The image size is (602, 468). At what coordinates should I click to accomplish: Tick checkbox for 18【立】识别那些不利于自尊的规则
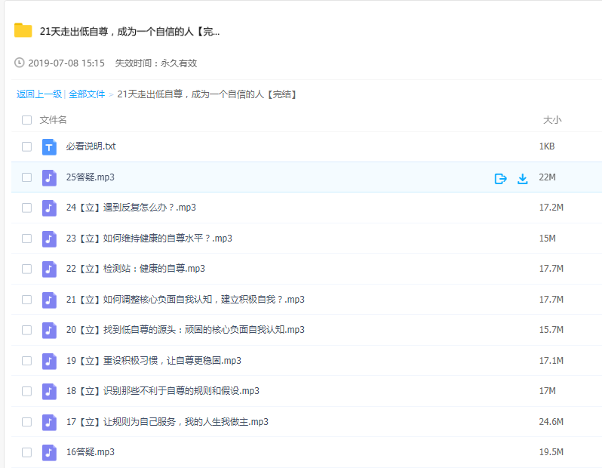coord(27,391)
